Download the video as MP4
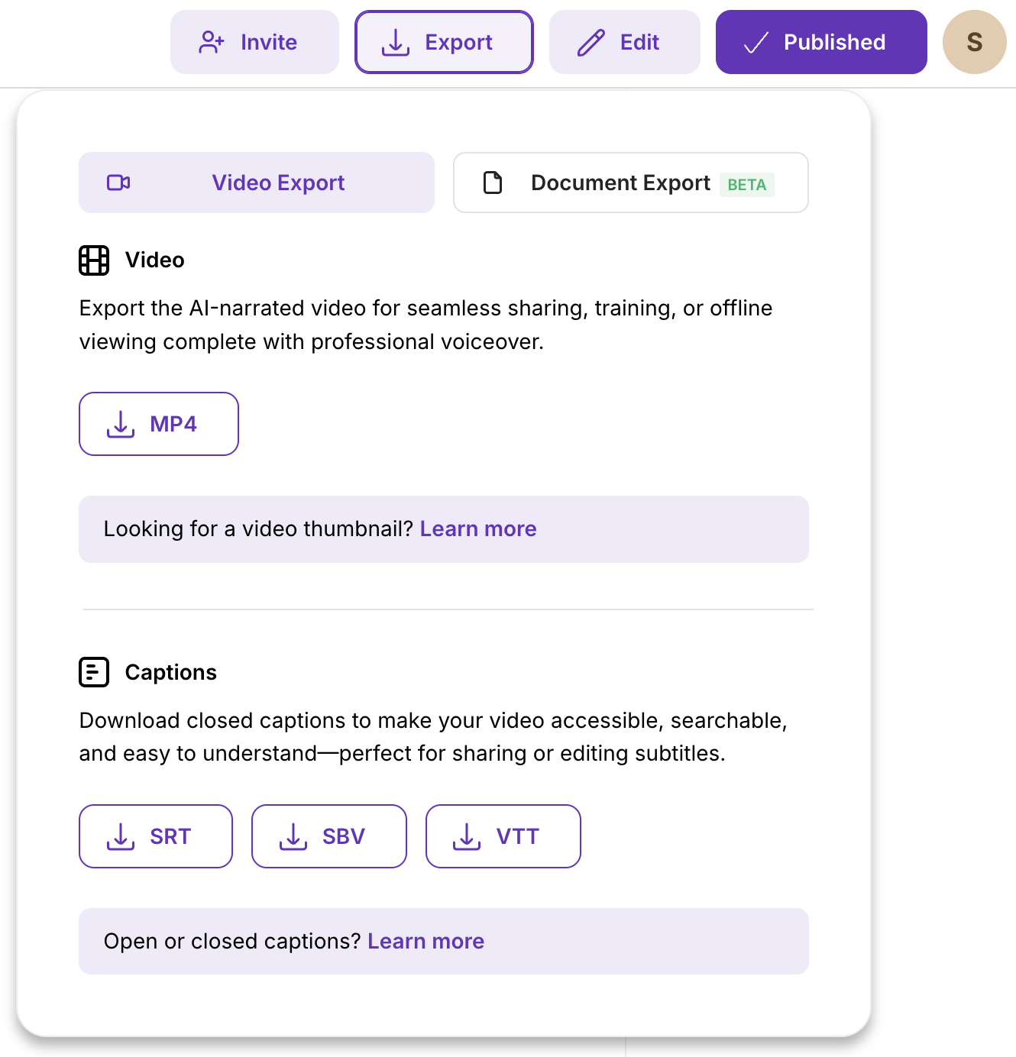1016x1057 pixels. coord(159,424)
